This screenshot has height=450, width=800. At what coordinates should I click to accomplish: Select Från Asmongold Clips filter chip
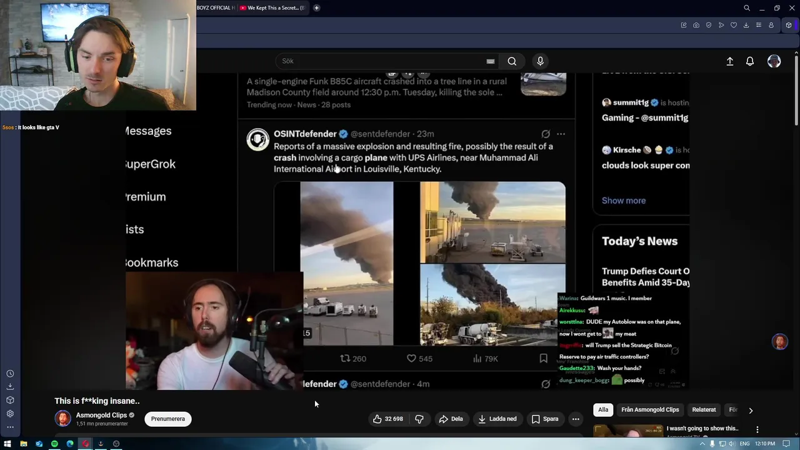650,410
